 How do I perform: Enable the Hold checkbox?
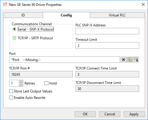[x=46, y=83]
